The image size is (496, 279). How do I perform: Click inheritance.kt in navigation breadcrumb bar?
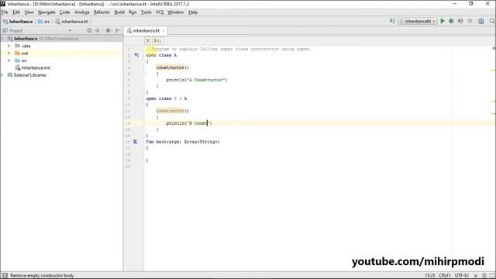[x=74, y=22]
